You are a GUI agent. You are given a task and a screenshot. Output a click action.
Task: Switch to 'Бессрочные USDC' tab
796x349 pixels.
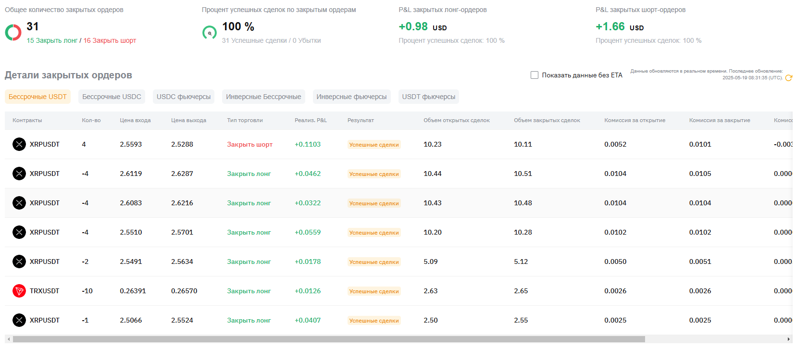click(112, 97)
